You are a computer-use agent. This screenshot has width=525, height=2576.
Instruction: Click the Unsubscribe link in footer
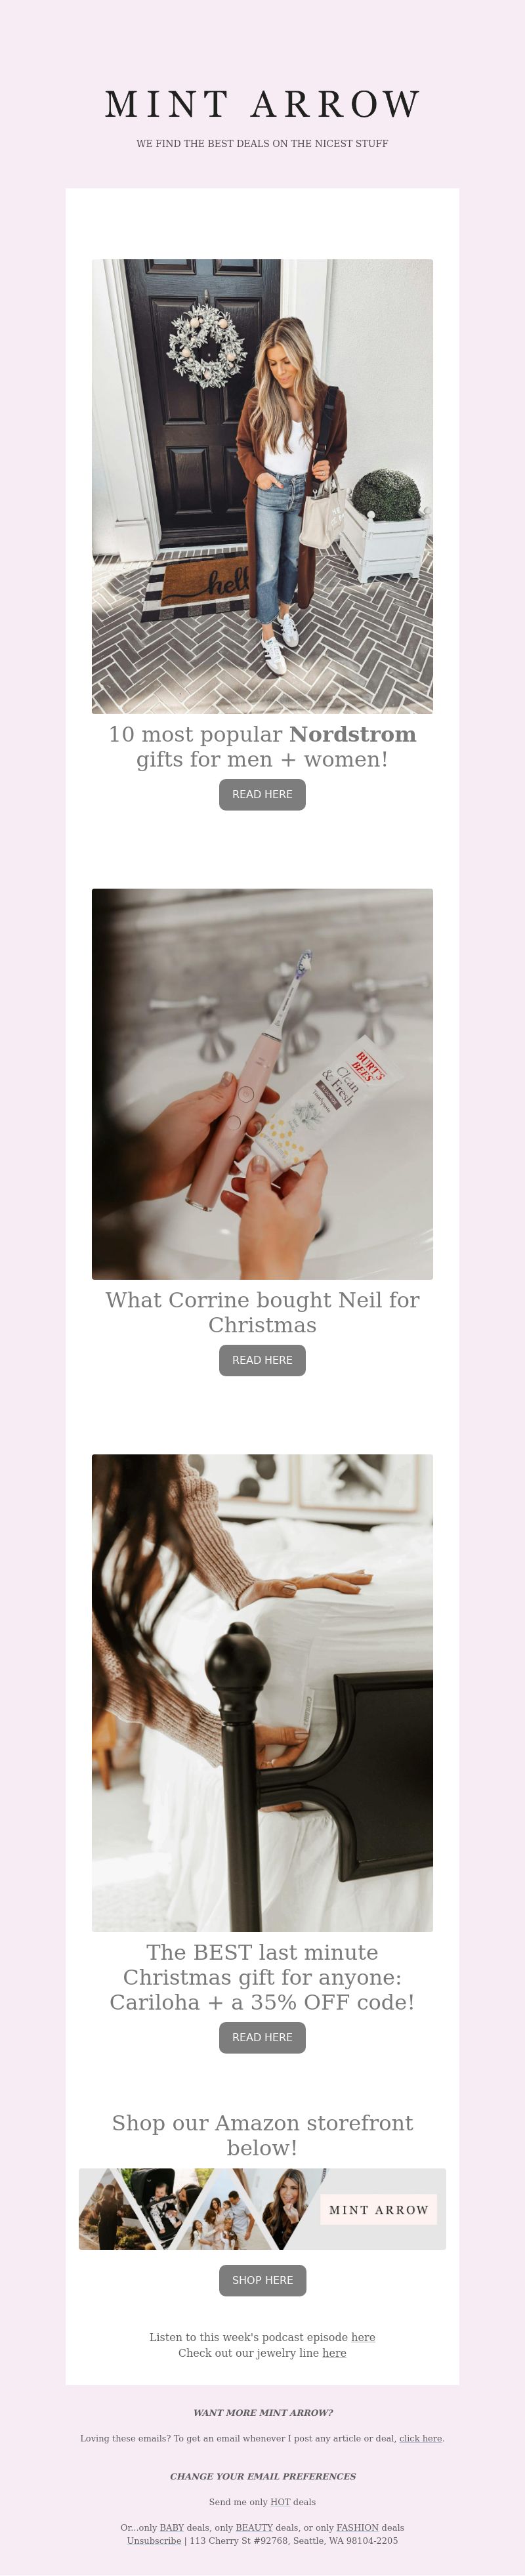pos(154,2540)
